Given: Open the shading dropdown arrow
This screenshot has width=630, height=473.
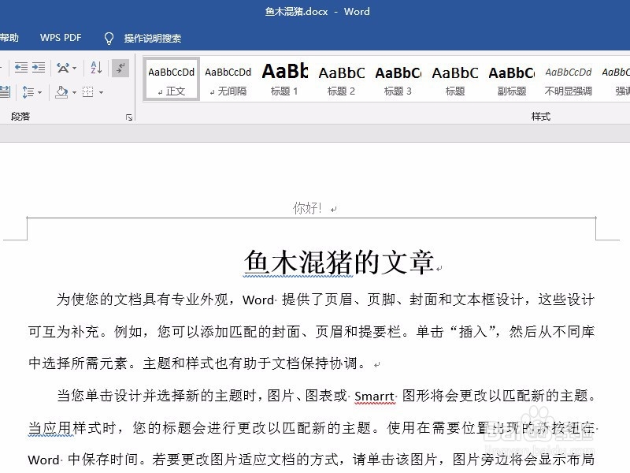Looking at the screenshot, I should [73, 91].
